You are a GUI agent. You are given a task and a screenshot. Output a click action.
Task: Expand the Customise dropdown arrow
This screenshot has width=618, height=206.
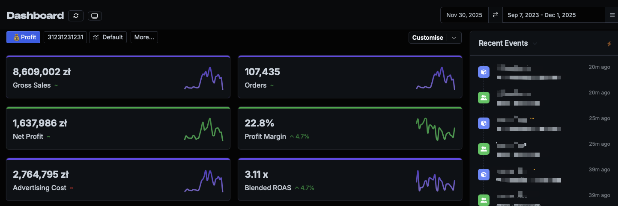pos(454,38)
